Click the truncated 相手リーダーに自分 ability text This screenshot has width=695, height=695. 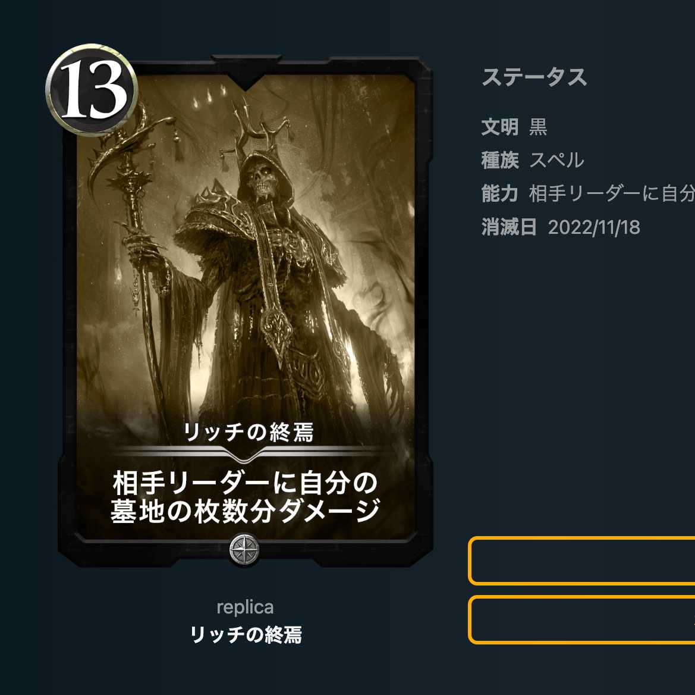[612, 194]
